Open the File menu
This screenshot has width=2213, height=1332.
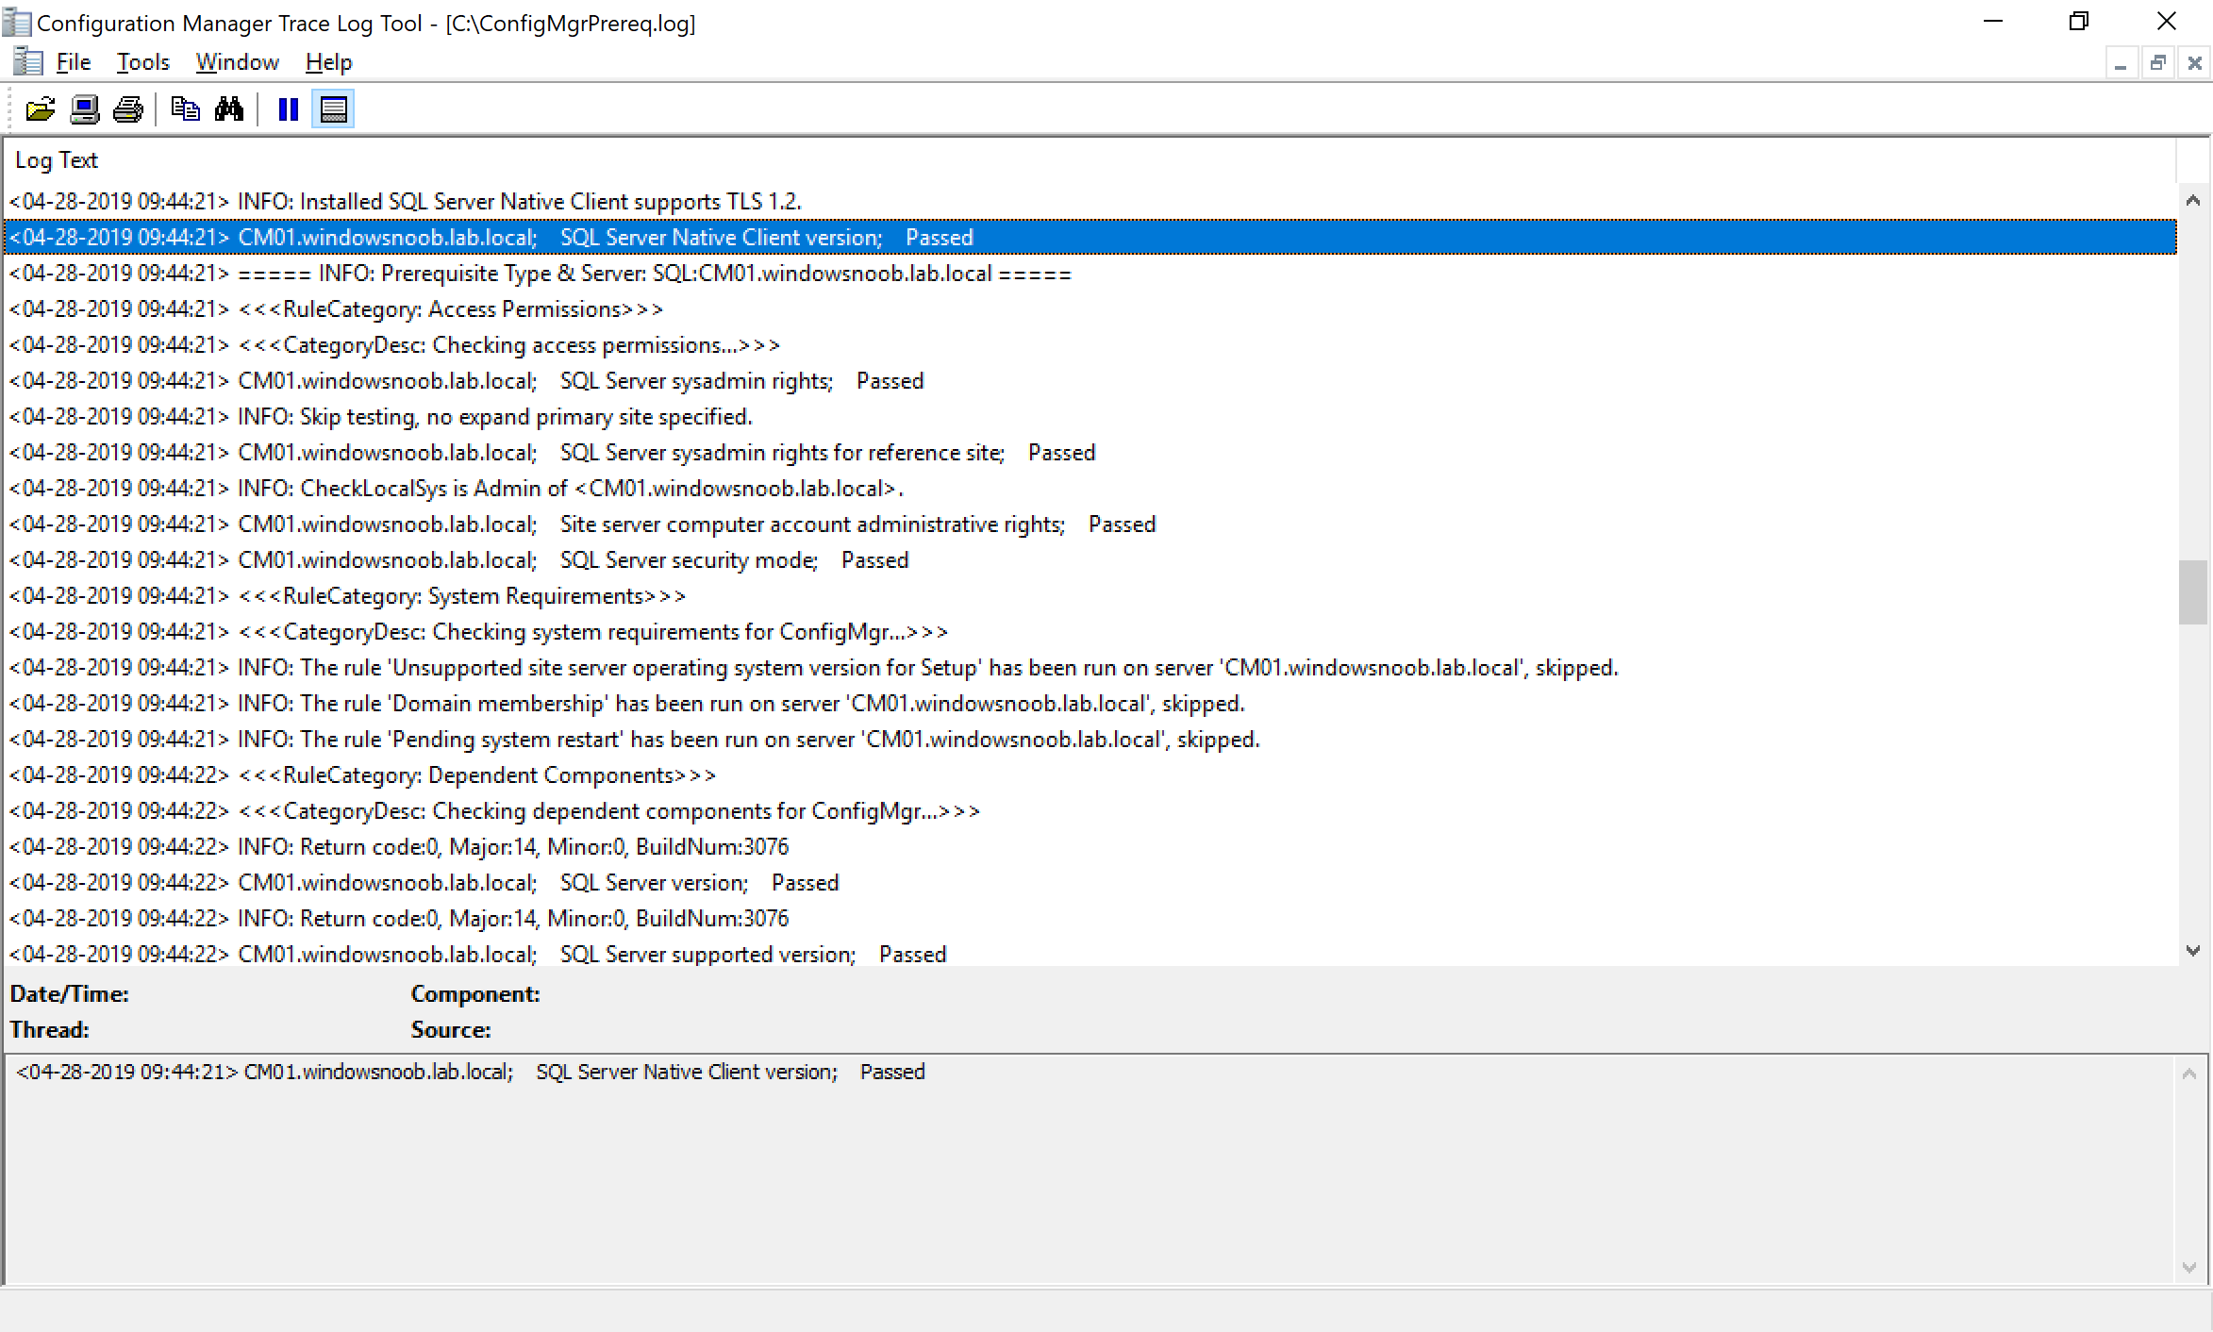point(74,62)
